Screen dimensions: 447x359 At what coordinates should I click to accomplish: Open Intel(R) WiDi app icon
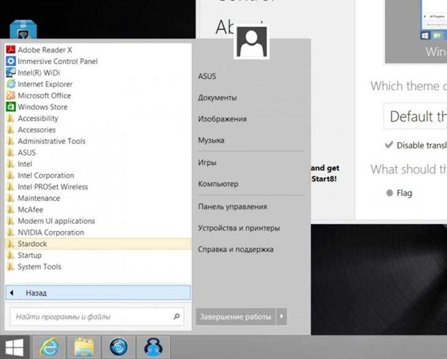[x=10, y=73]
